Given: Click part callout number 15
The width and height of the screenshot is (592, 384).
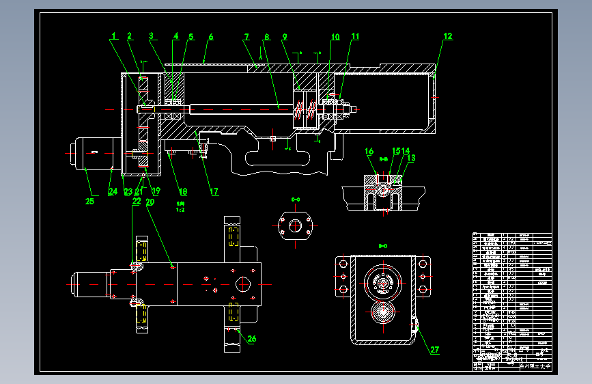Looking at the screenshot, I should pos(396,151).
